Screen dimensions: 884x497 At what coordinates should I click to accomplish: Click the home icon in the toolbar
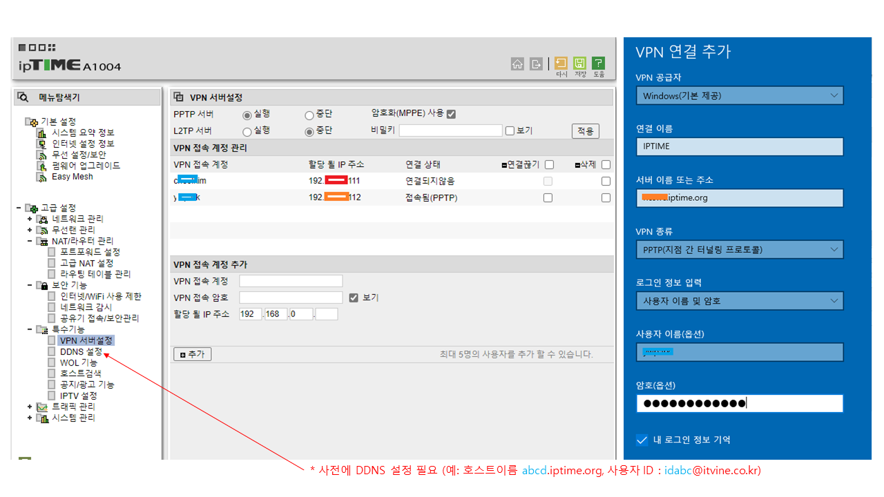(x=517, y=64)
